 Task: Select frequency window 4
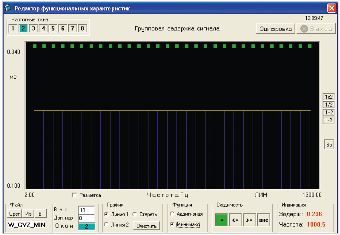[x=43, y=28]
